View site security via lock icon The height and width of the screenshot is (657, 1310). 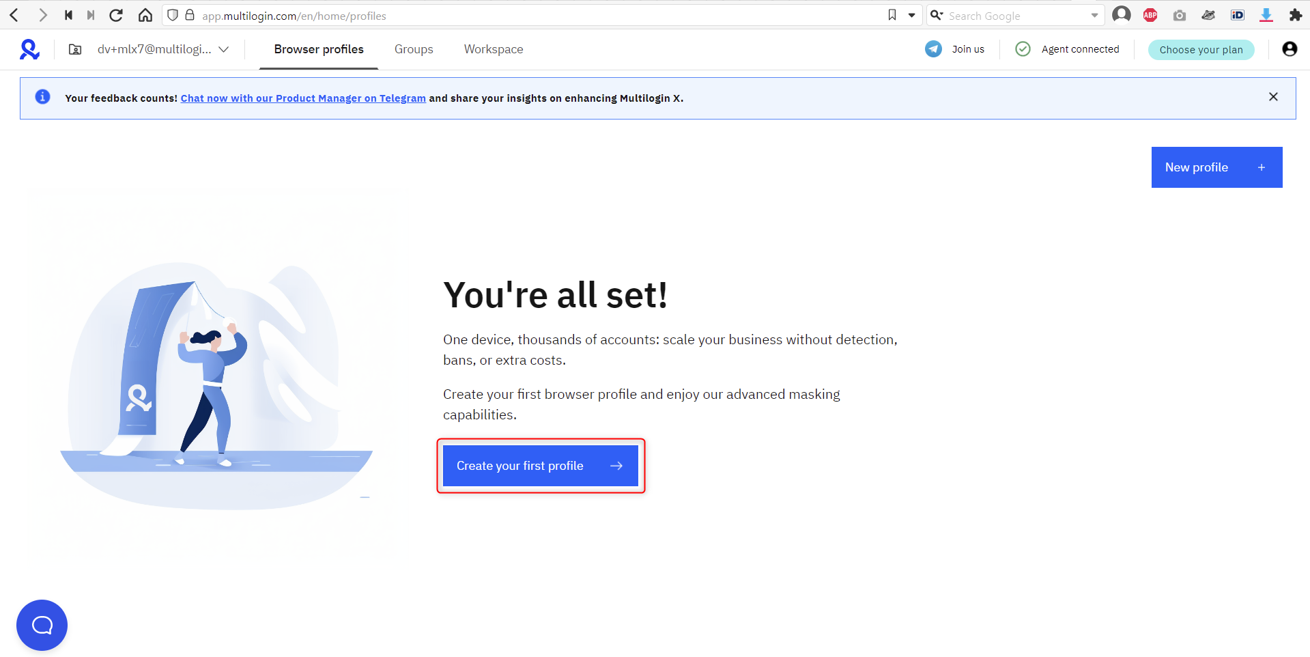point(190,15)
